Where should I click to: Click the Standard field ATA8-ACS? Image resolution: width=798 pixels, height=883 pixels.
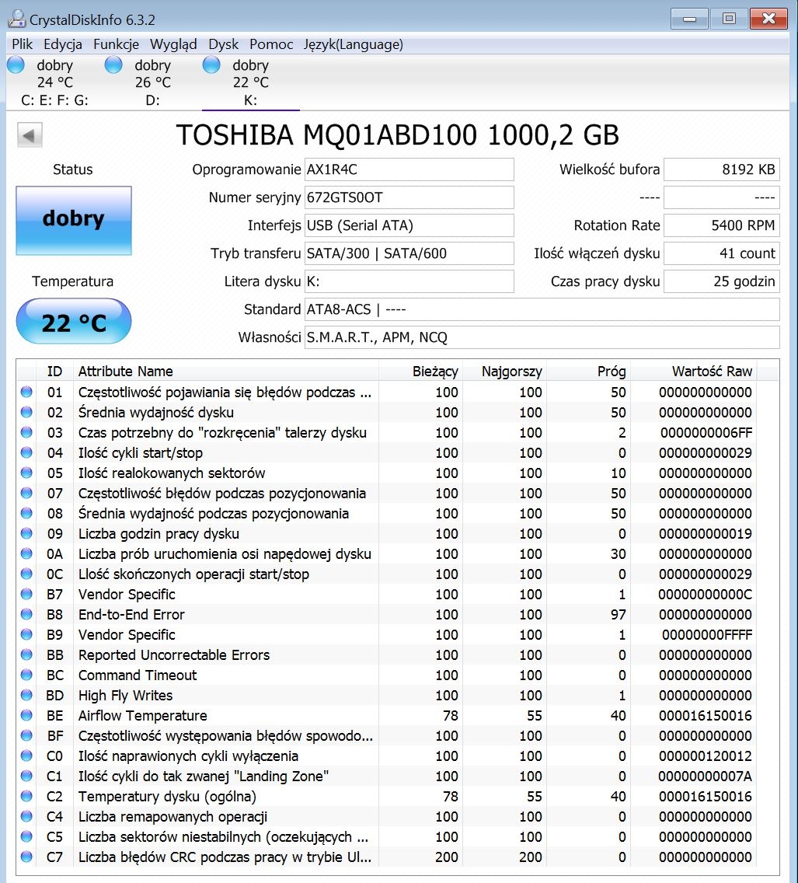(542, 309)
